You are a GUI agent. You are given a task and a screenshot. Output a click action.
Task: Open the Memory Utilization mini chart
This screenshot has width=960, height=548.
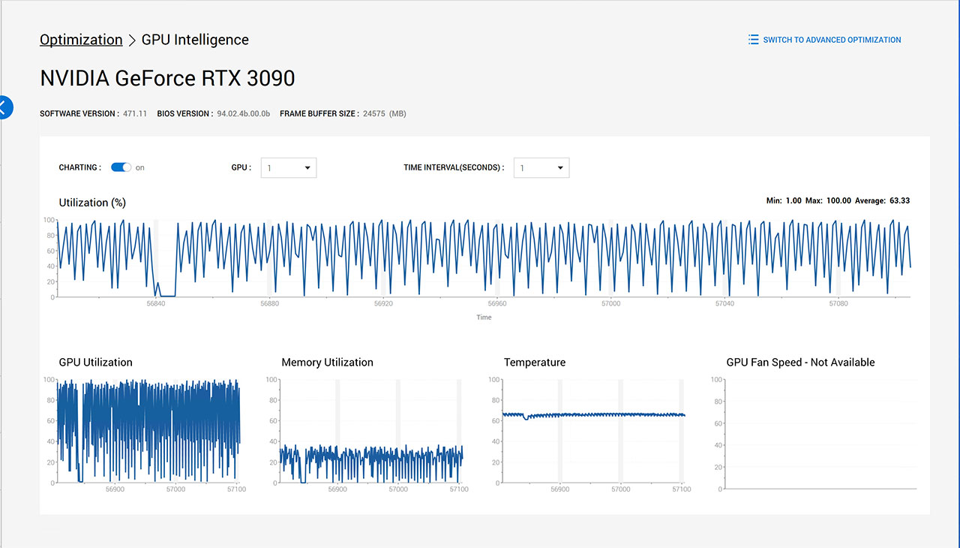[x=370, y=431]
